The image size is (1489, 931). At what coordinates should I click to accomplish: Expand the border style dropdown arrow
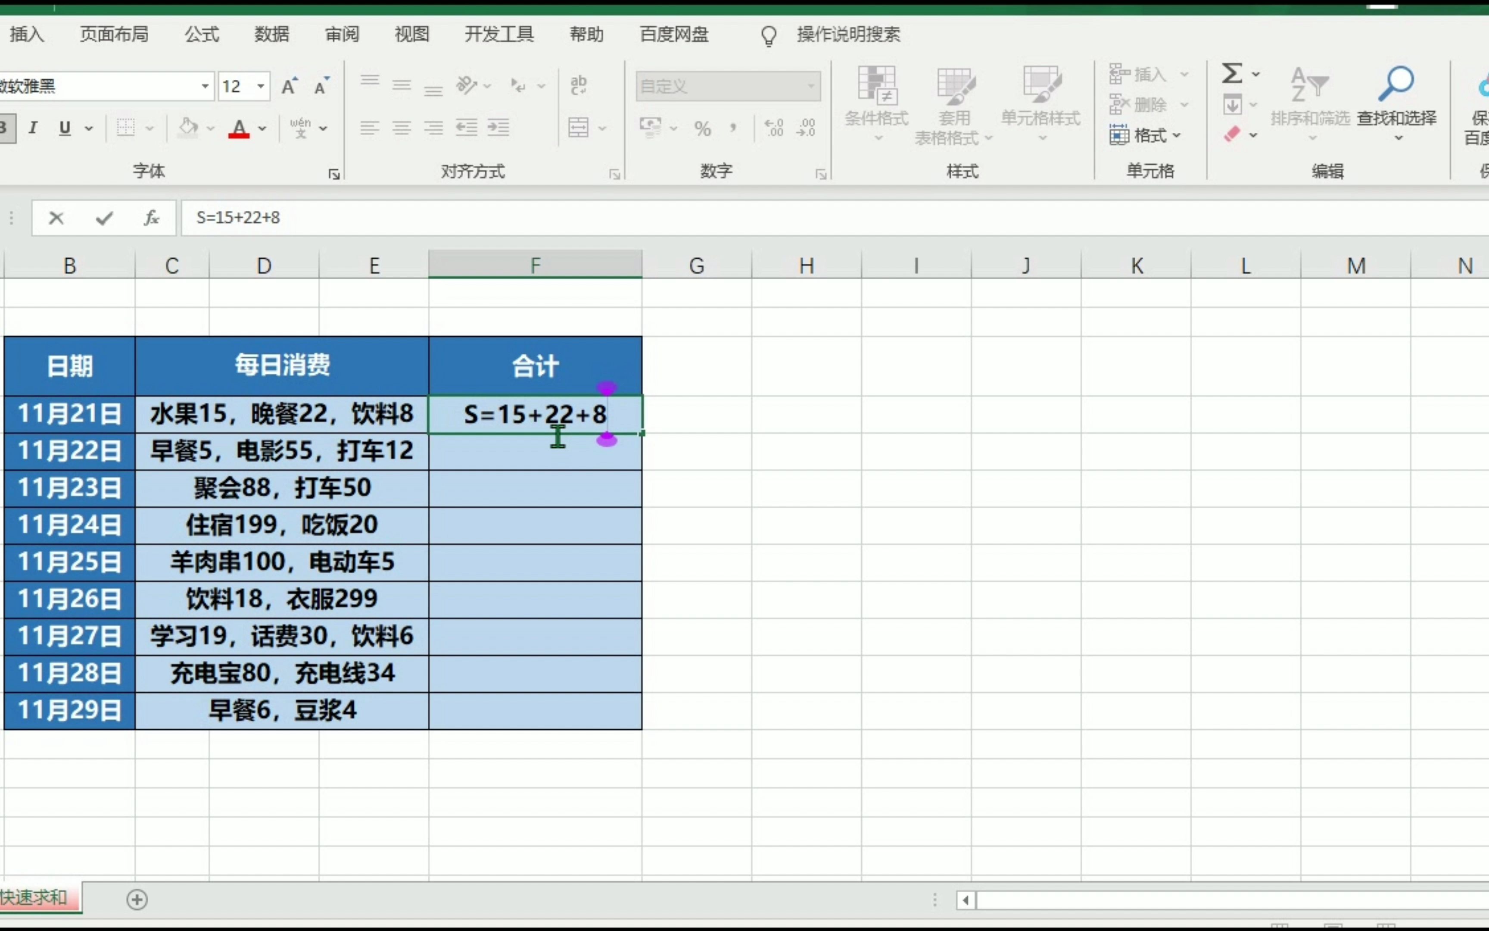click(x=151, y=128)
